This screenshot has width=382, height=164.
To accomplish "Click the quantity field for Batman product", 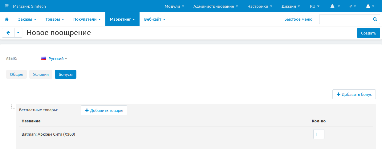I will pos(319,134).
